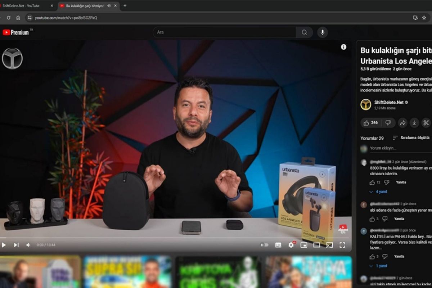This screenshot has width=432, height=288.
Task: Expand the 4 yanıt replies
Action: (378, 192)
